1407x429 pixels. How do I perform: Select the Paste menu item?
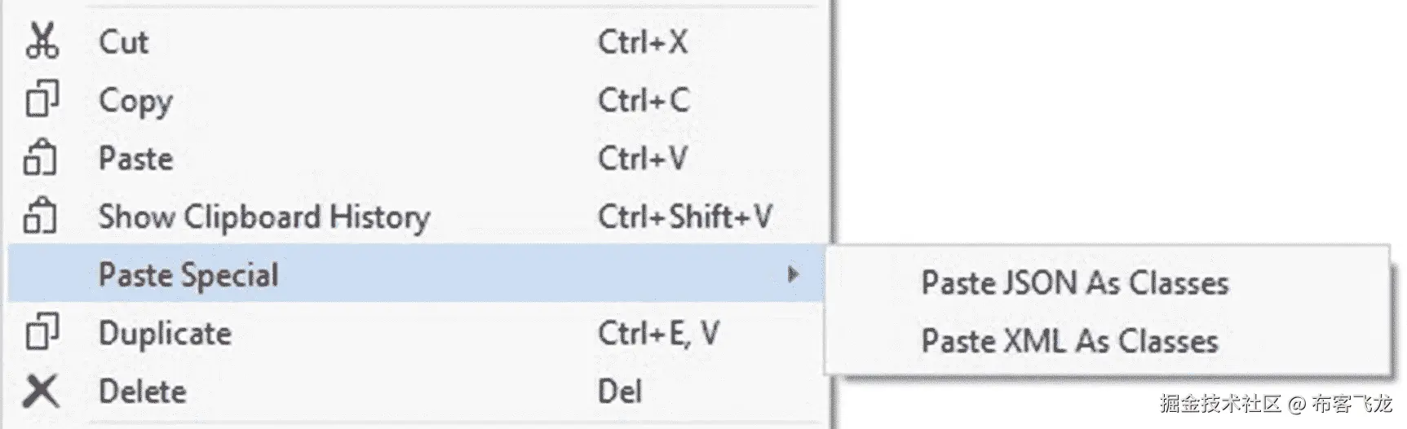tap(135, 159)
